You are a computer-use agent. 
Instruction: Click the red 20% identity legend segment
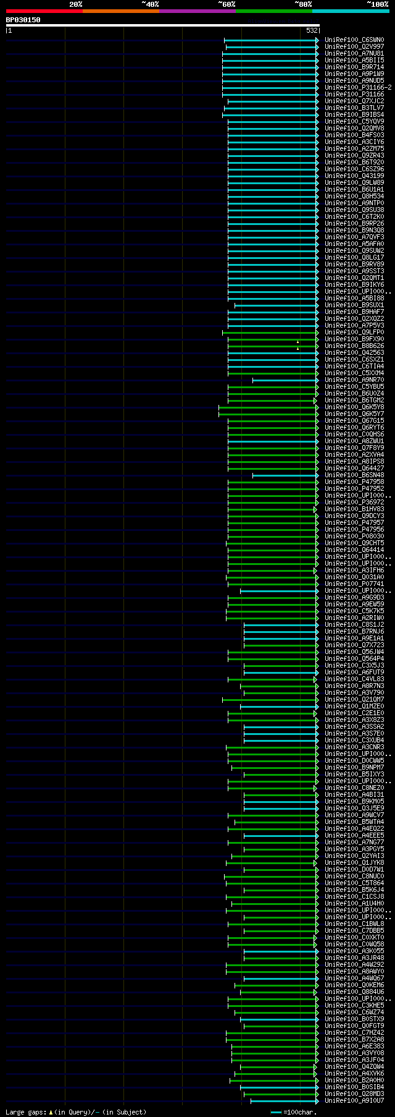pos(44,11)
